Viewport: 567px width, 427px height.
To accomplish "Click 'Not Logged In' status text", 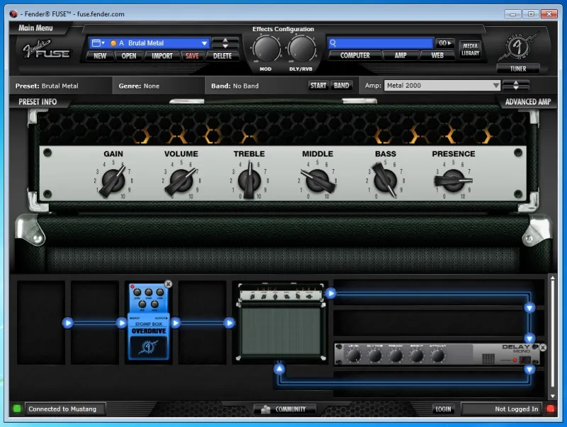I will tap(517, 409).
